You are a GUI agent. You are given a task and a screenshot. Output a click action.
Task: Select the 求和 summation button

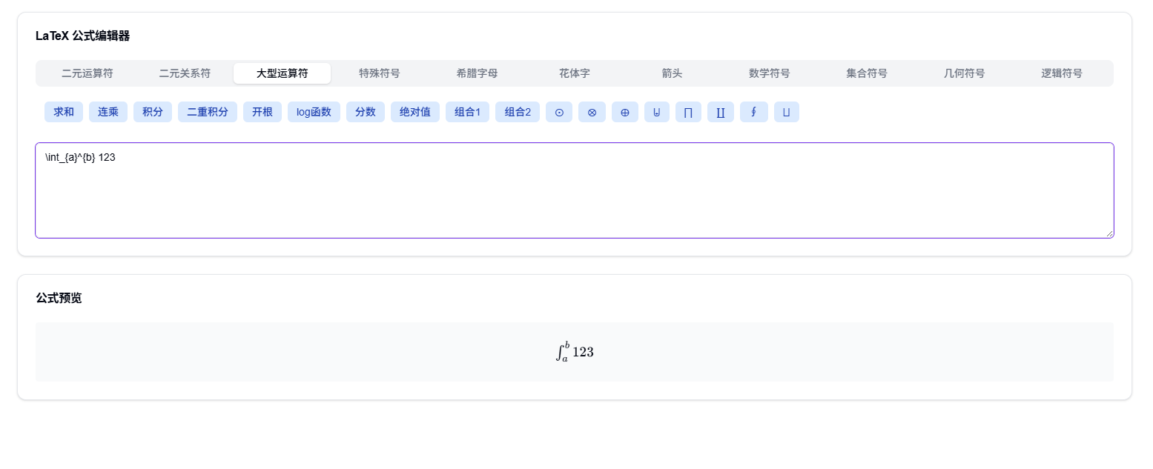coord(63,112)
